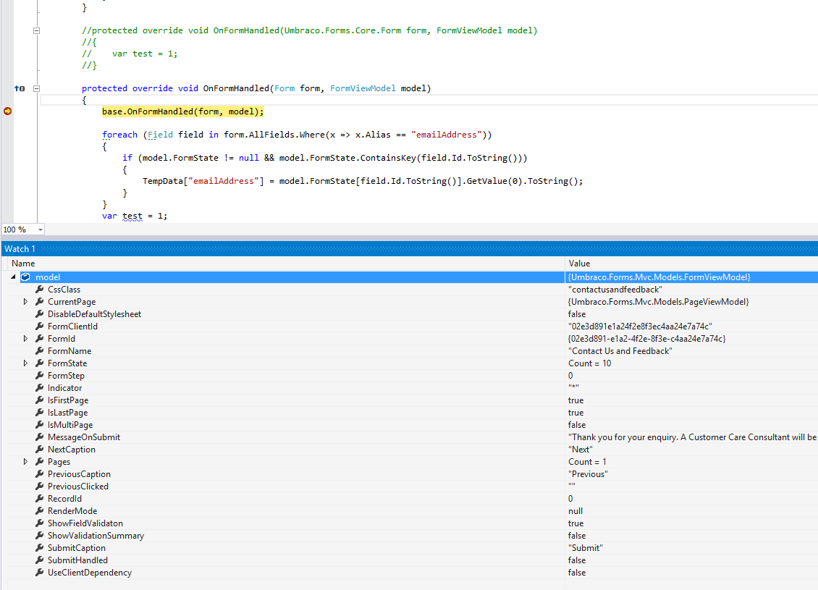Viewport: 818px width, 590px height.
Task: Expand the FormState property node
Action: [25, 363]
